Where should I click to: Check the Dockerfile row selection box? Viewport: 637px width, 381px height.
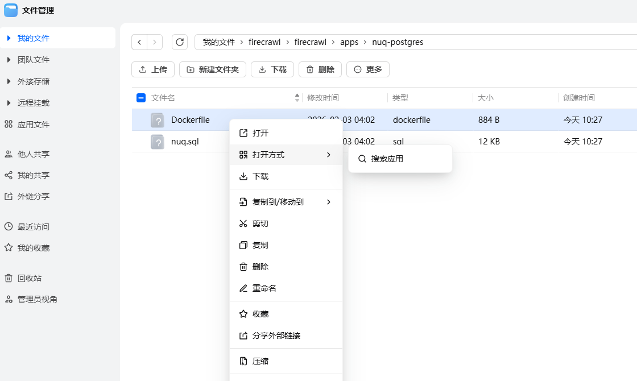point(141,120)
